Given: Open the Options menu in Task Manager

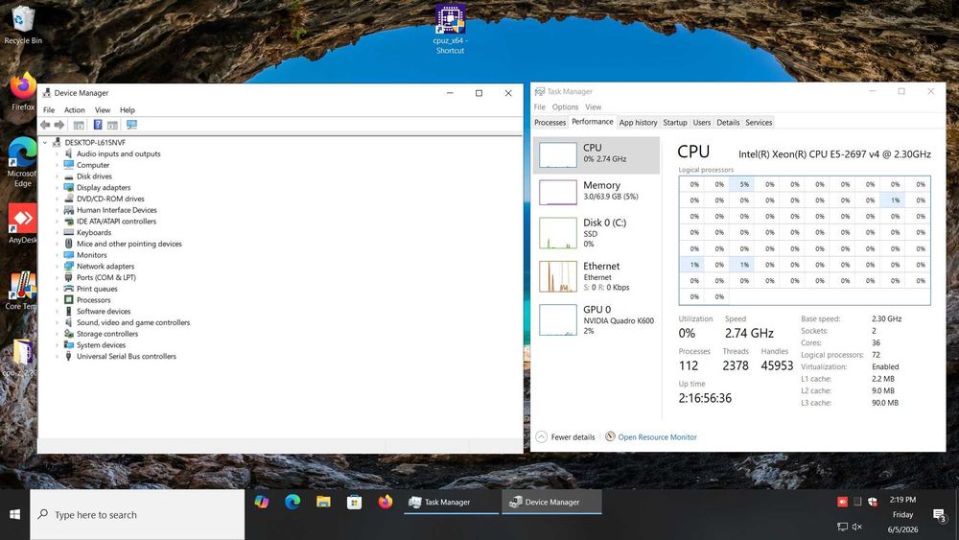Looking at the screenshot, I should (x=565, y=107).
